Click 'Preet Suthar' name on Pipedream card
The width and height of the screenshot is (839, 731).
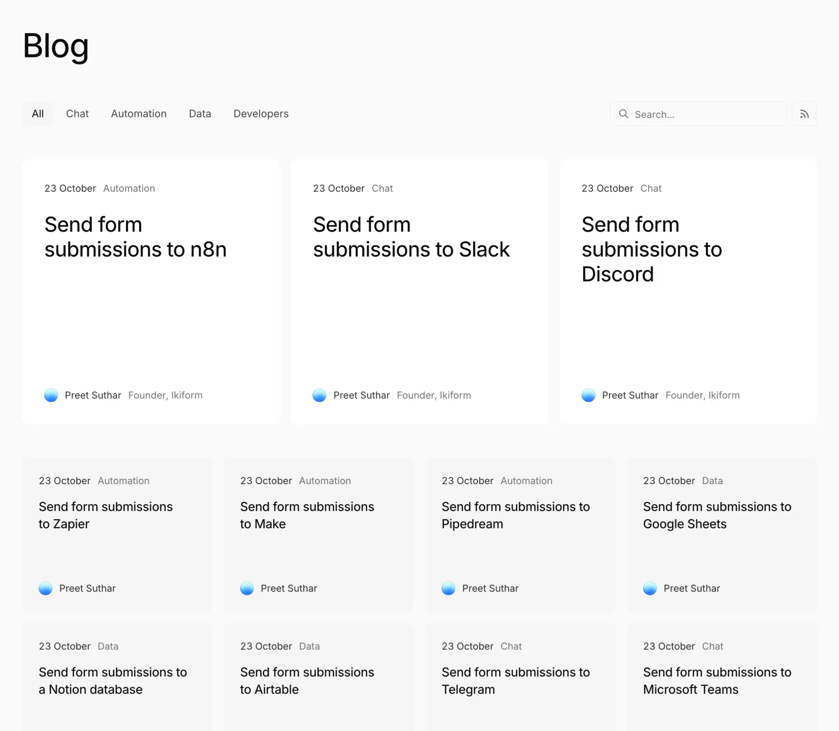point(490,588)
